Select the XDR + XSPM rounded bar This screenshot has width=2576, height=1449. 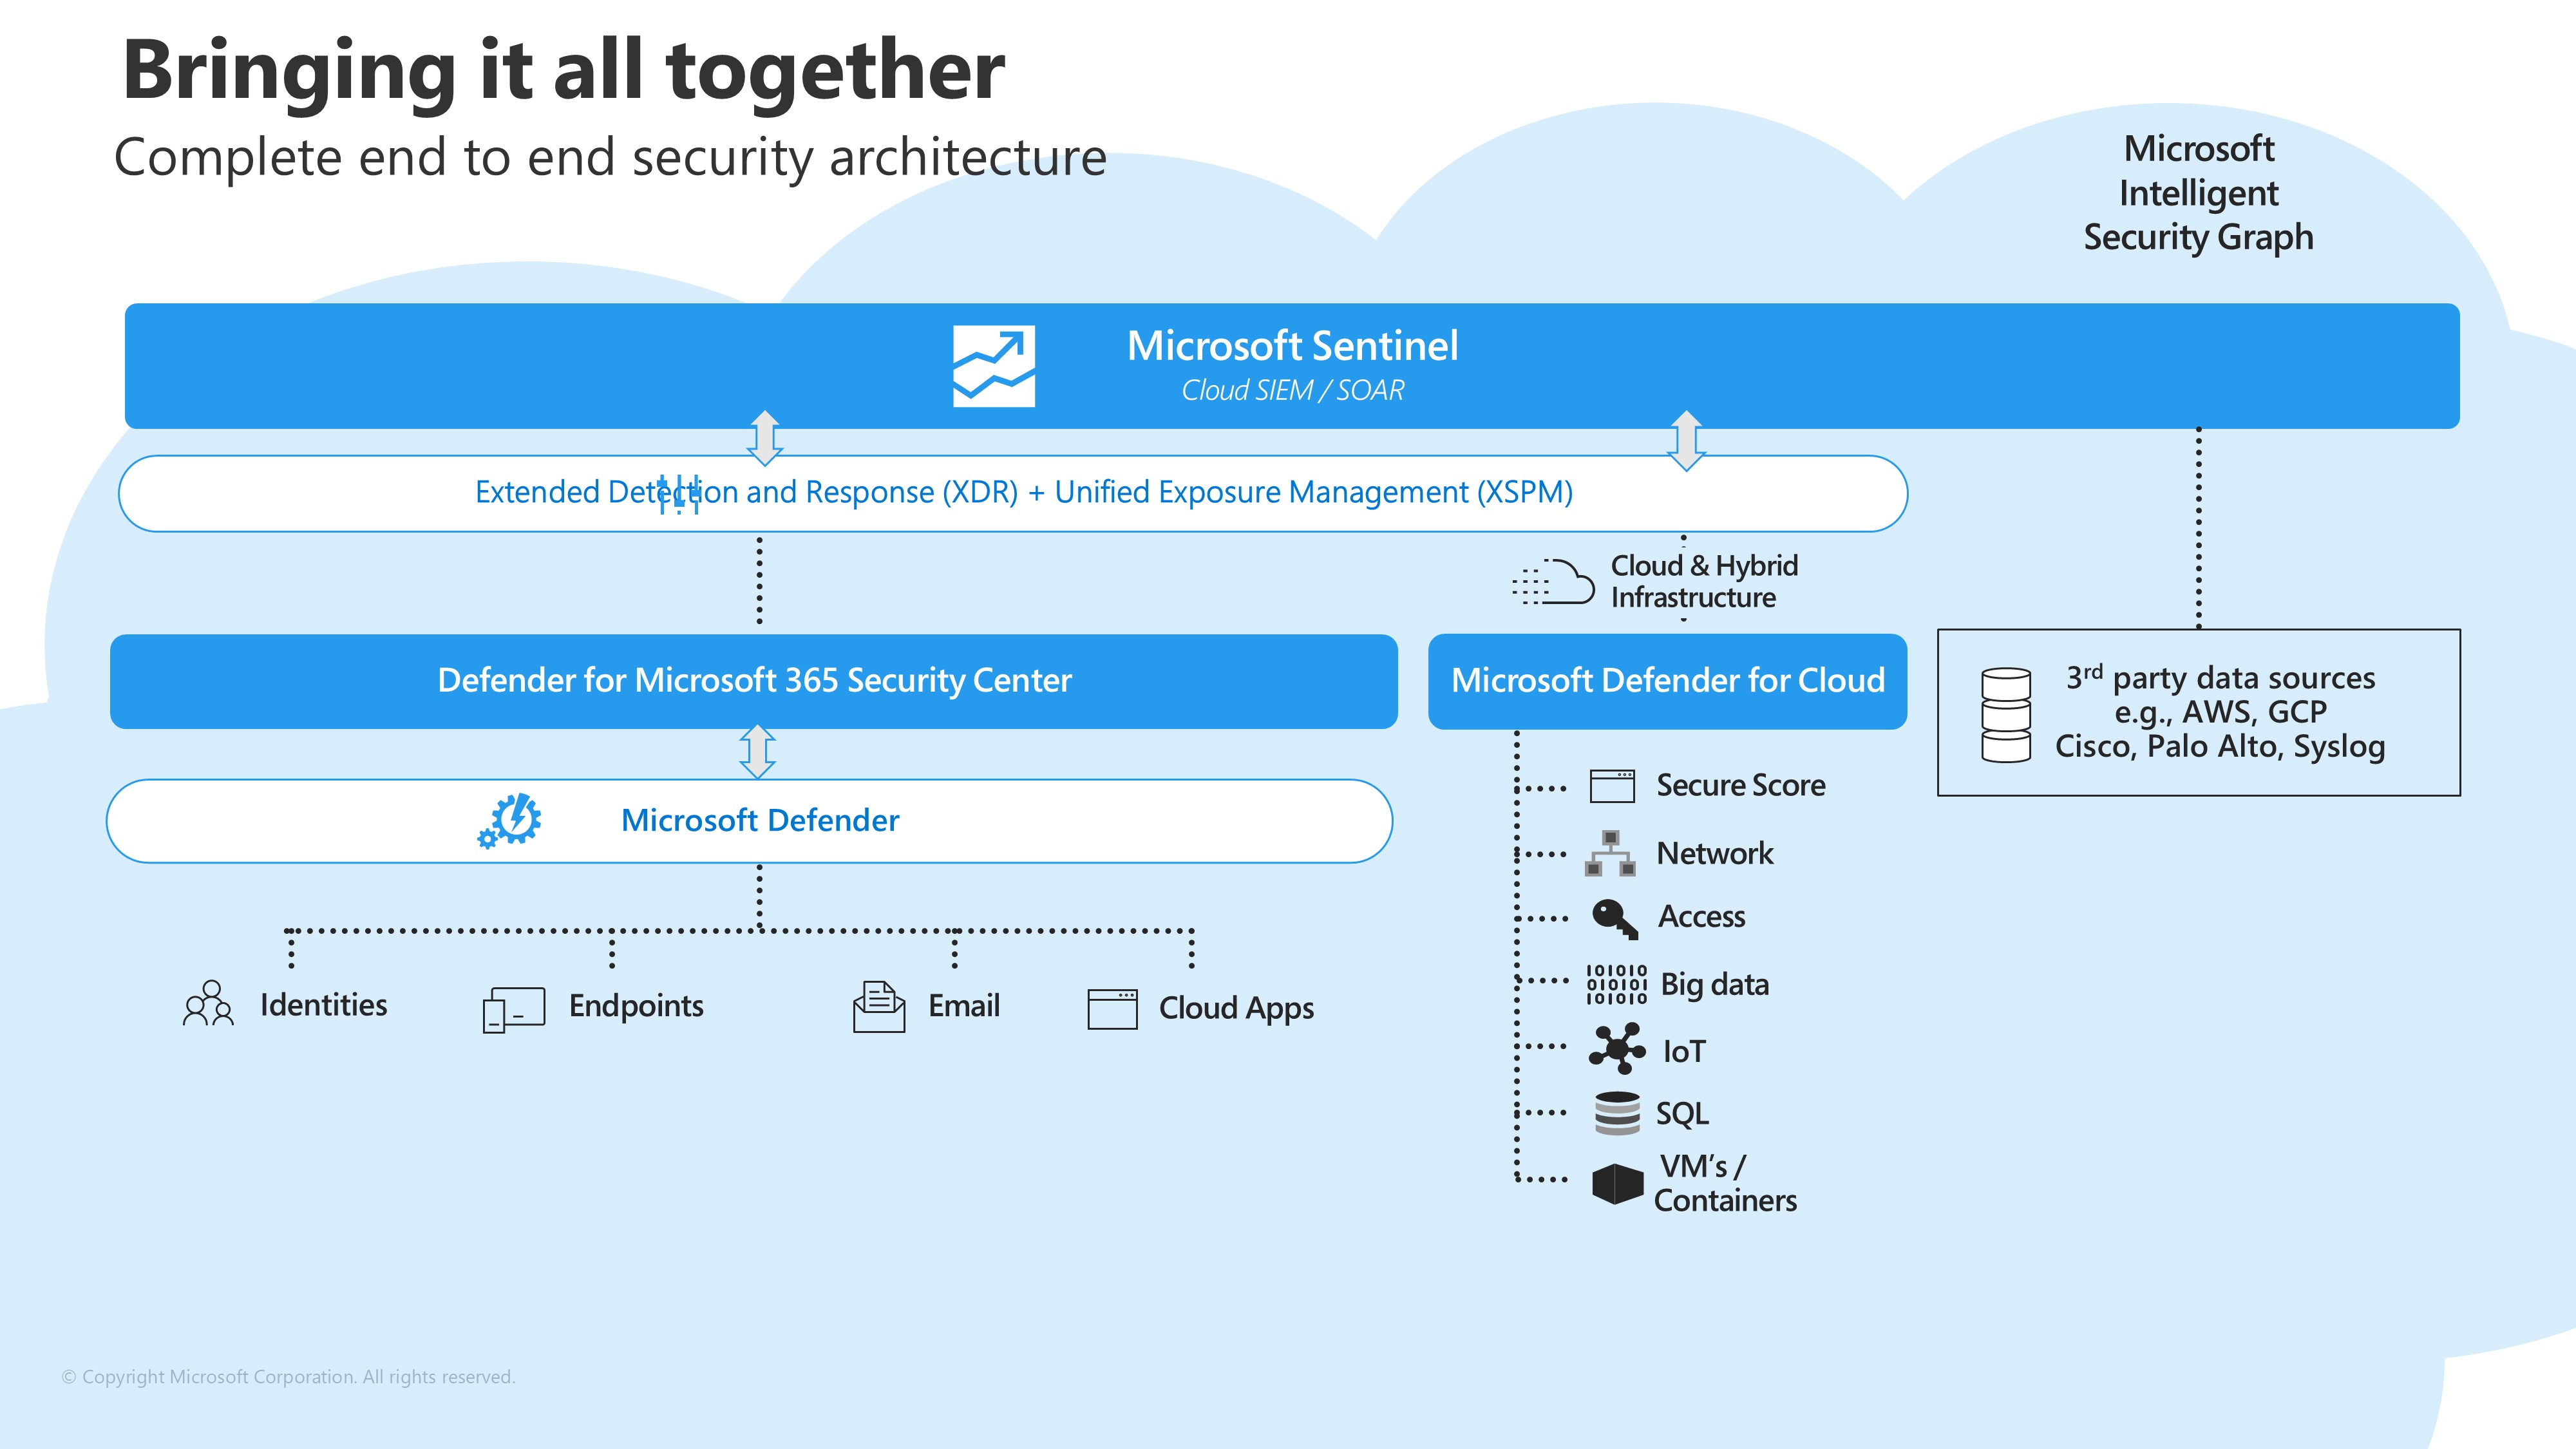[x=1012, y=493]
